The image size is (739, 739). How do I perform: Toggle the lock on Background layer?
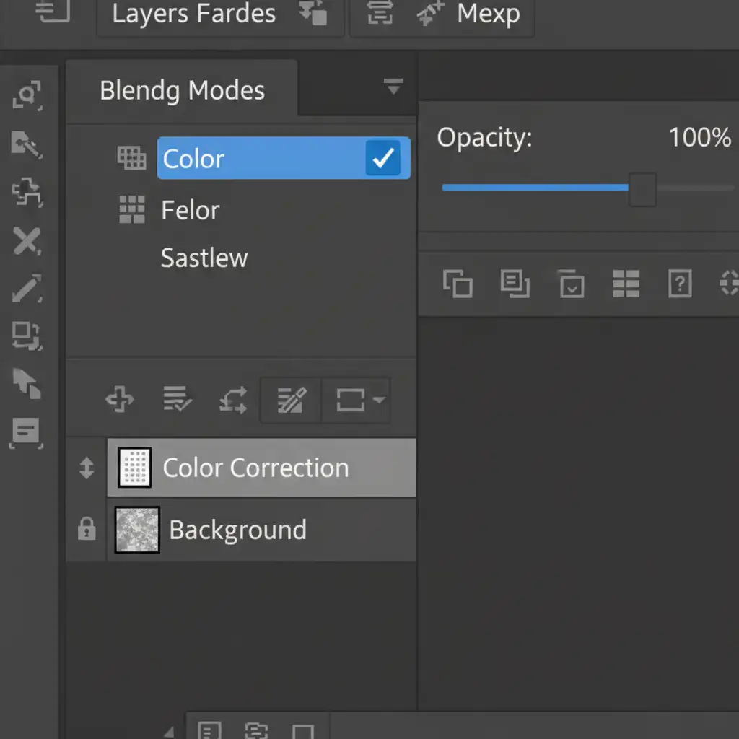point(87,530)
